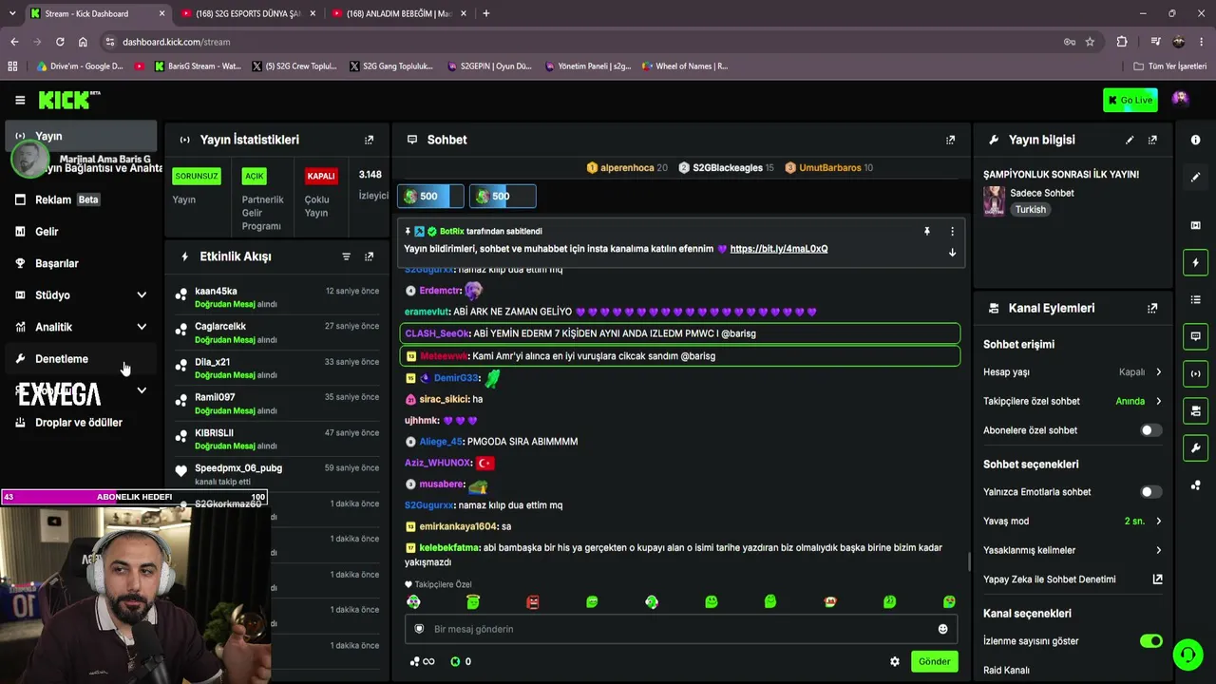Image resolution: width=1216 pixels, height=684 pixels.
Task: Click the second 500 reward progress bar
Action: click(503, 197)
